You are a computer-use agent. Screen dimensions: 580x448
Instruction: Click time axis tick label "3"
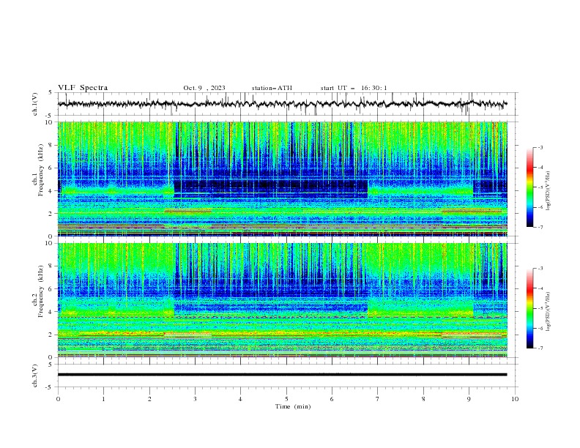(195, 399)
